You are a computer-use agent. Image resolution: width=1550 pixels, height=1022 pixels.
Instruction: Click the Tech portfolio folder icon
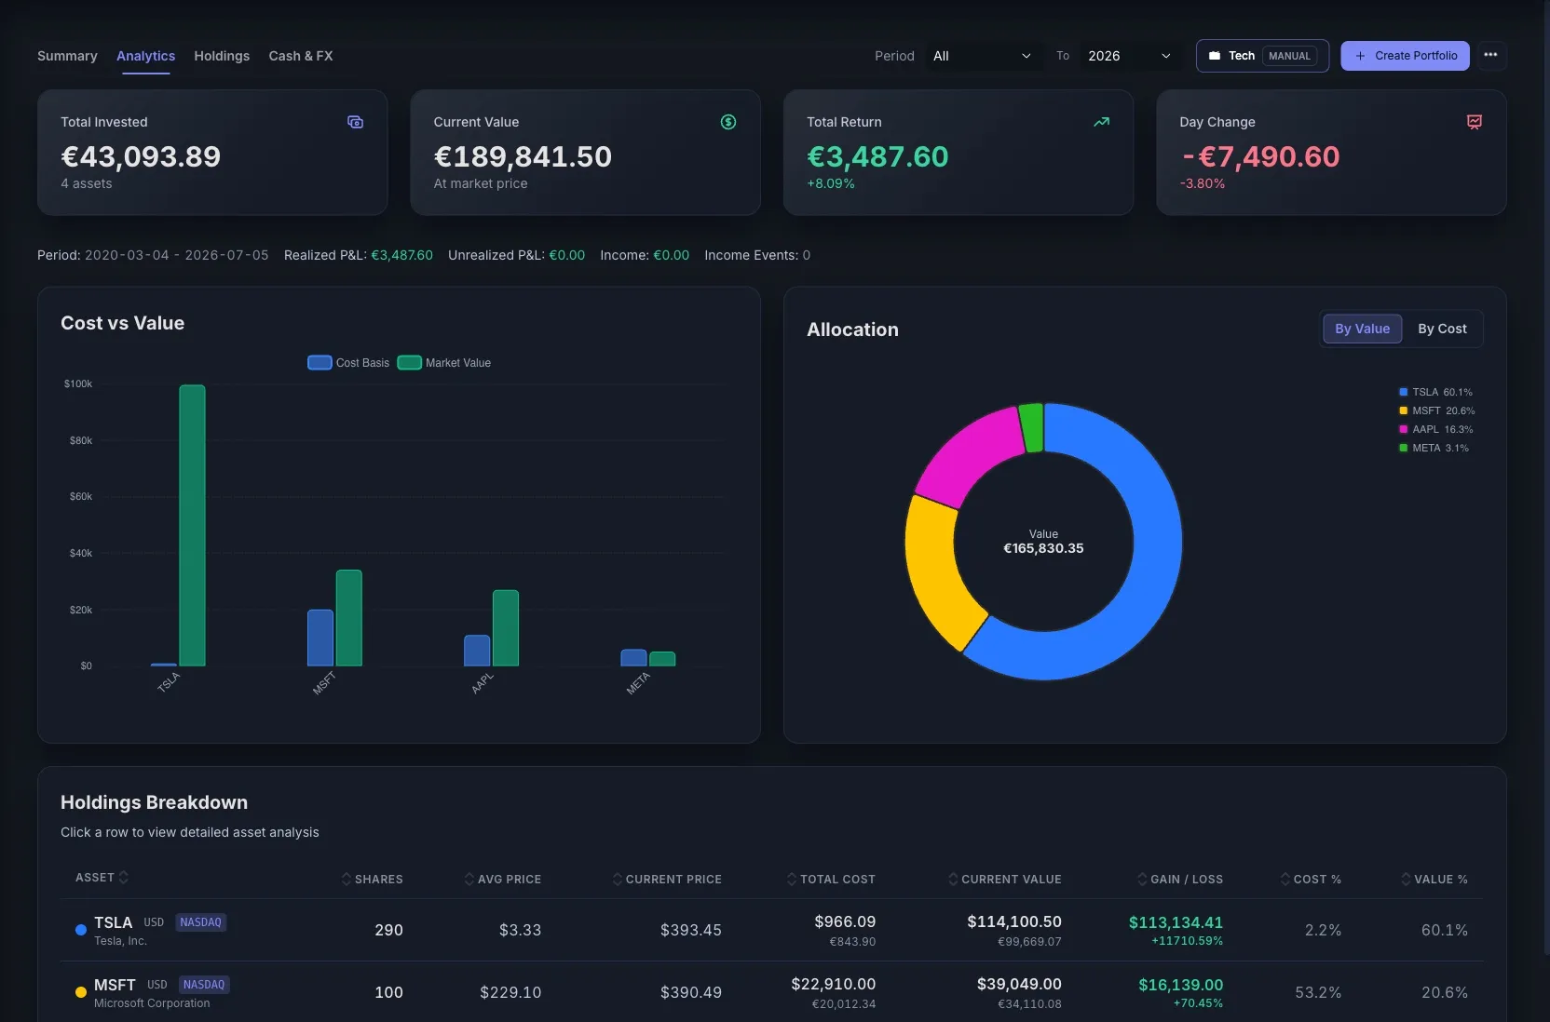(x=1215, y=56)
